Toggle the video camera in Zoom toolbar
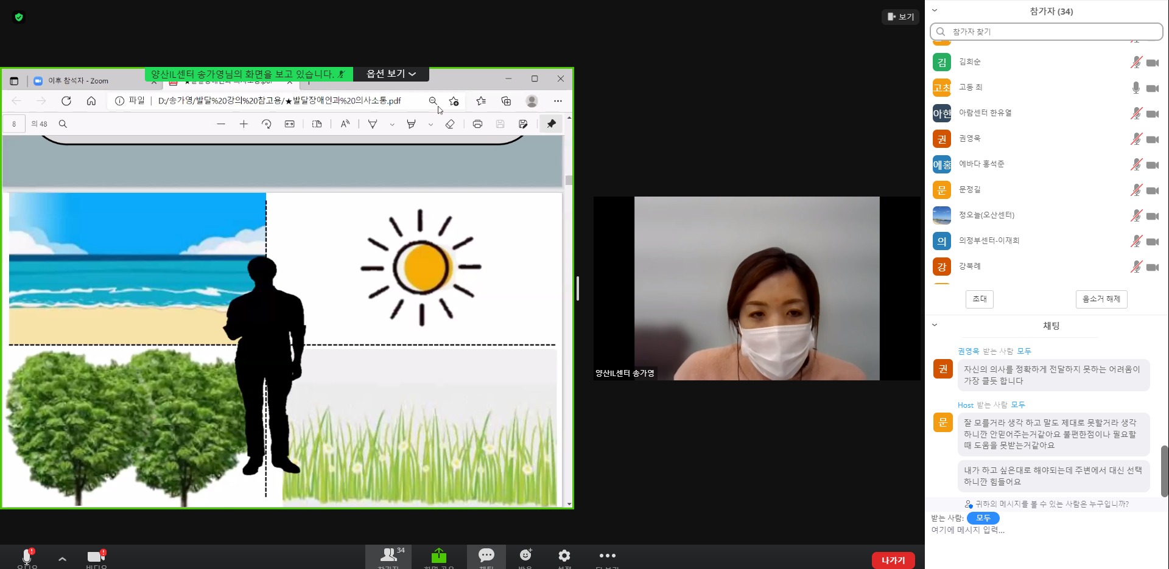The width and height of the screenshot is (1169, 569). pyautogui.click(x=96, y=556)
